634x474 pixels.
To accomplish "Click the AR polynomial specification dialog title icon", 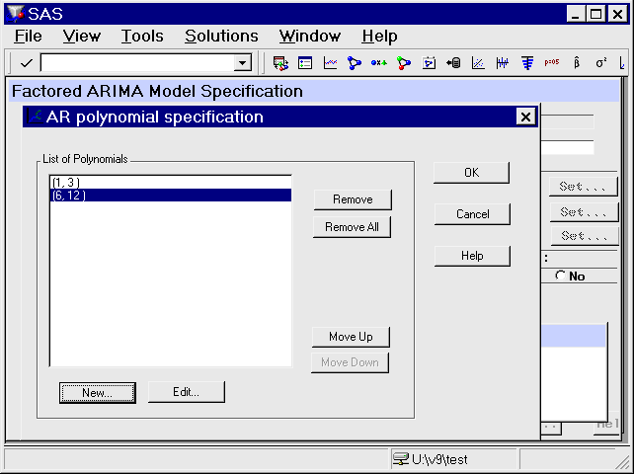I will click(35, 117).
